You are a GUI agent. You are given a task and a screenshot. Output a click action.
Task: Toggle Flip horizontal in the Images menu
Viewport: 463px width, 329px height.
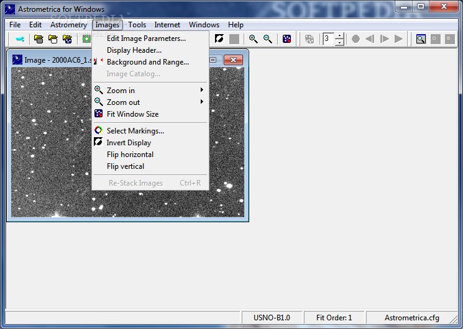coord(130,155)
